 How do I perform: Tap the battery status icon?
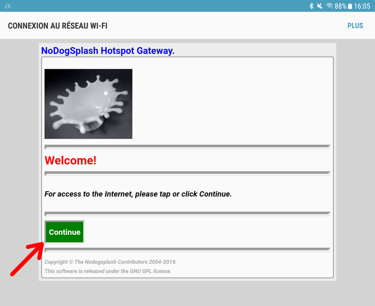point(350,6)
